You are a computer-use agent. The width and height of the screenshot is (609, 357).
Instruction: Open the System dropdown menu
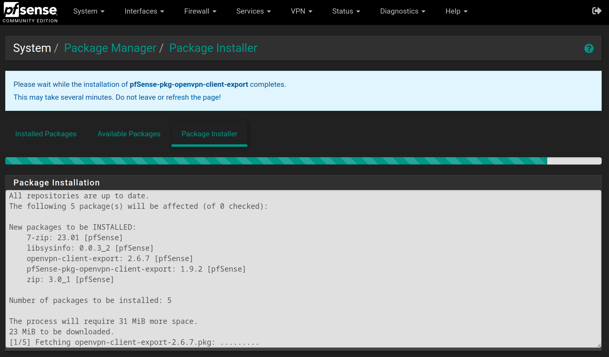point(89,11)
